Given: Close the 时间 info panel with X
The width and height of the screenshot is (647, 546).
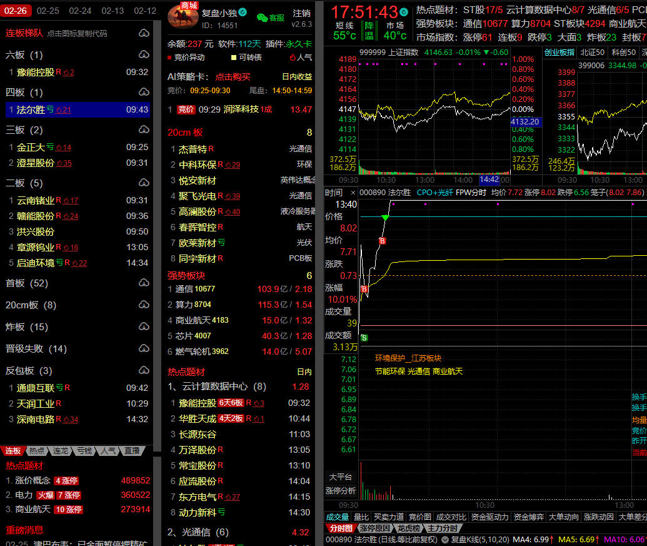Looking at the screenshot, I should click(x=352, y=193).
